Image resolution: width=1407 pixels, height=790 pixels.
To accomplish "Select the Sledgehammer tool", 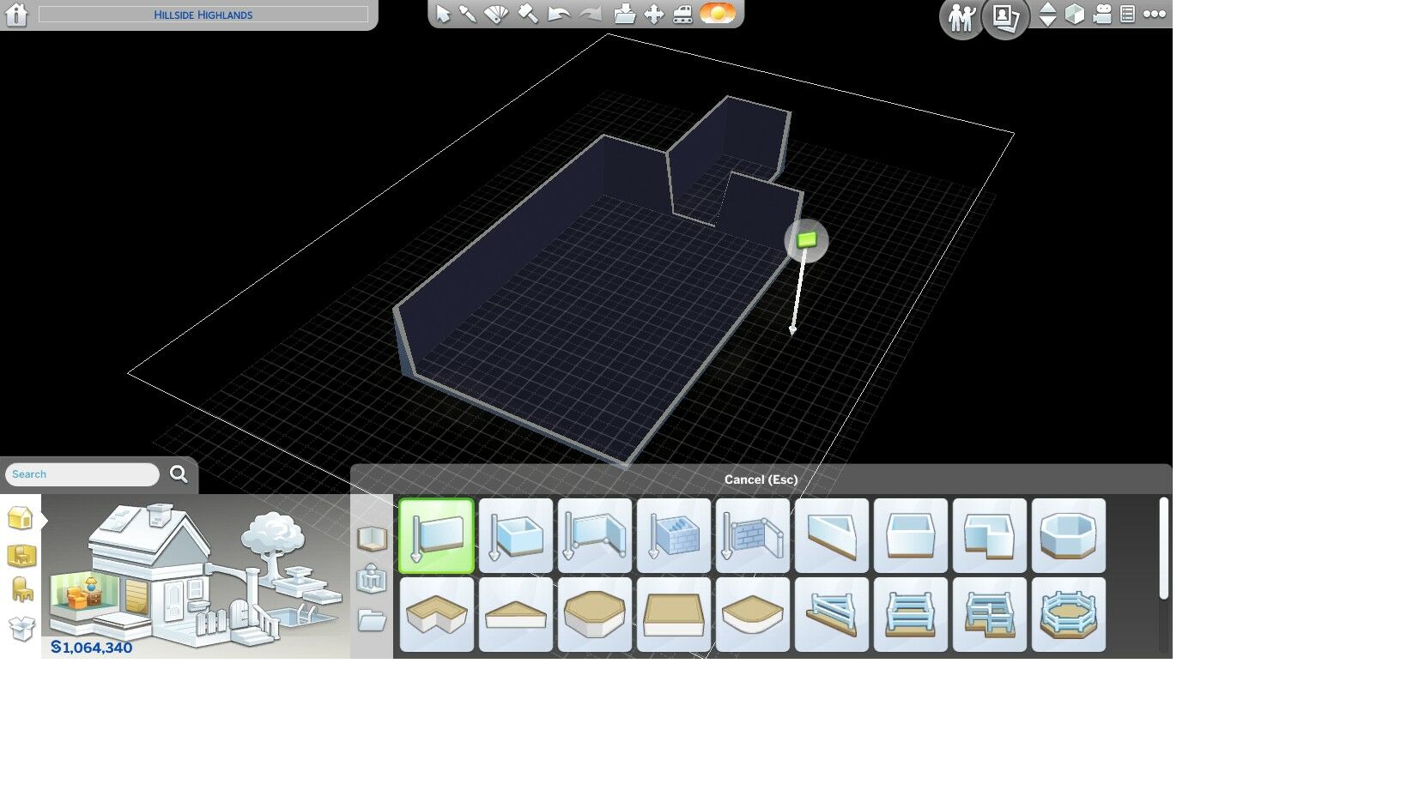I will (528, 14).
